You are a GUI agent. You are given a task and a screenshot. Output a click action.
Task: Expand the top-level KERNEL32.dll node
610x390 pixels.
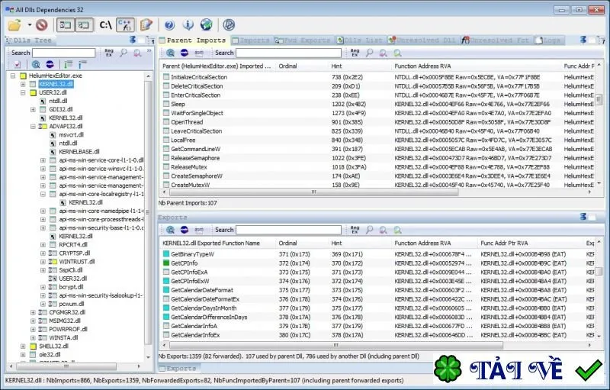pyautogui.click(x=23, y=84)
